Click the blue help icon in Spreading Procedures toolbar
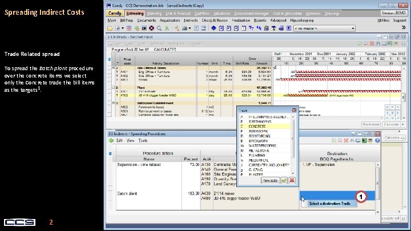This screenshot has height=231, width=411. click(377, 141)
